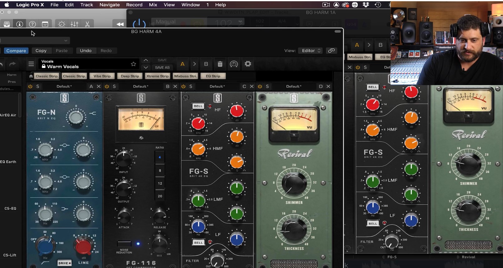This screenshot has height=268, width=503.
Task: Remove module C with its X
Action: 252,86
